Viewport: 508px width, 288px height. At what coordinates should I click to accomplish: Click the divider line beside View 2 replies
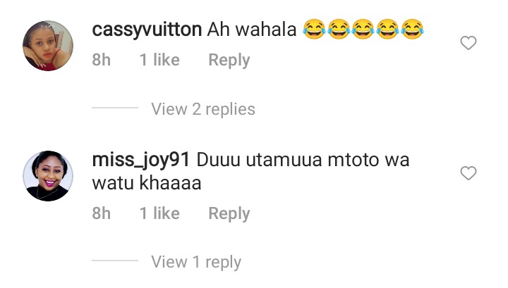(115, 108)
